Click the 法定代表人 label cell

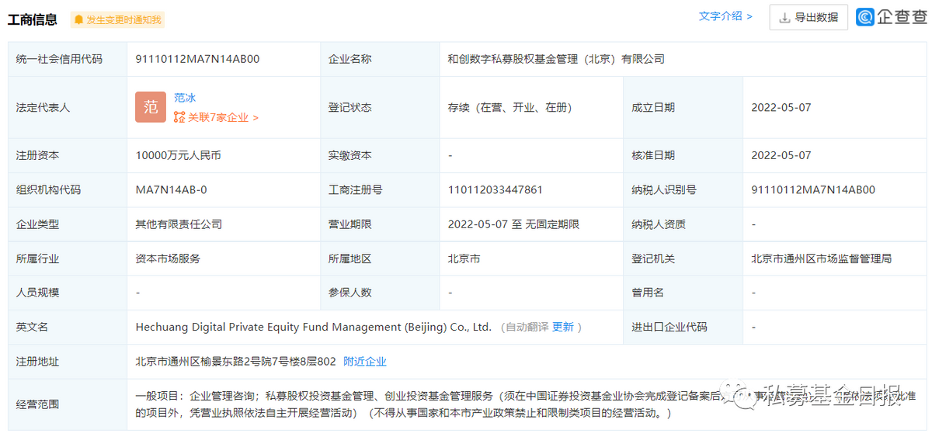point(68,108)
